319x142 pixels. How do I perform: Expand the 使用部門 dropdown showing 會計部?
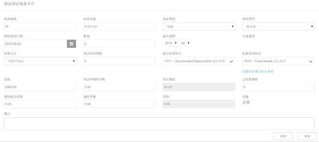pos(278,26)
